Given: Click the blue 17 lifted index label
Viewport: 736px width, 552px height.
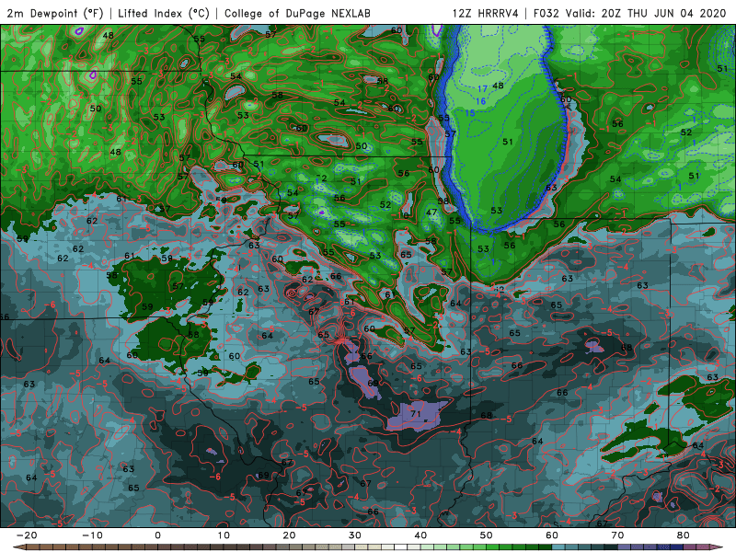Looking at the screenshot, I should point(482,88).
